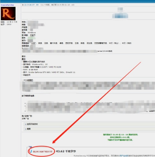
Task: Open the blue link in the Rutracker.org disclaimer
Action: click(x=124, y=156)
